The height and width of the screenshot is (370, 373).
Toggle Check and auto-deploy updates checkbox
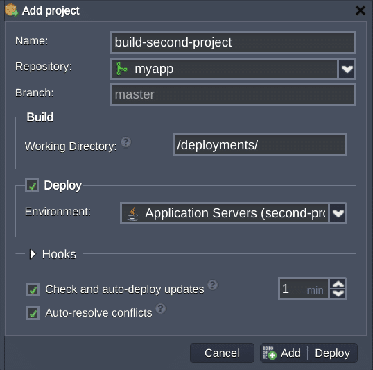[33, 289]
